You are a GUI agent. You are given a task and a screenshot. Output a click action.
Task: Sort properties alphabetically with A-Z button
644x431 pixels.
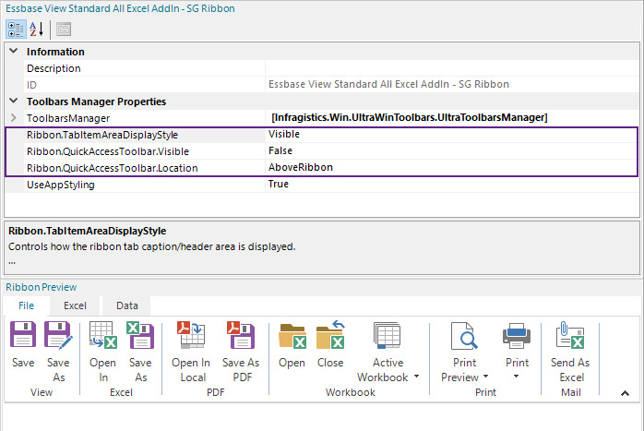(x=37, y=30)
